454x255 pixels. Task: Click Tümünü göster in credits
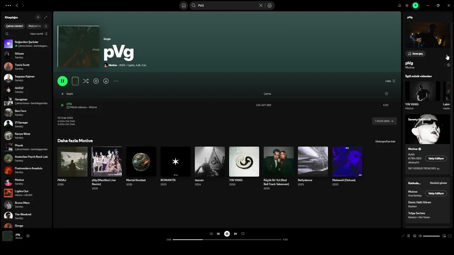pyautogui.click(x=438, y=183)
